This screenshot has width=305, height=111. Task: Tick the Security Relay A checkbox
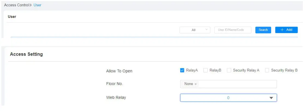click(229, 70)
